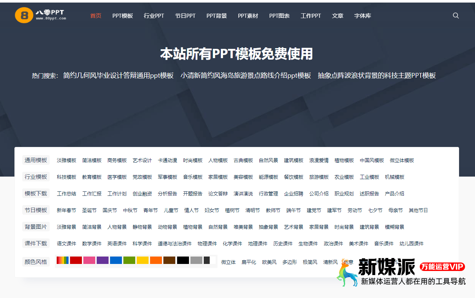Select the blue color swatch
This screenshot has height=298, width=475.
coord(116,260)
